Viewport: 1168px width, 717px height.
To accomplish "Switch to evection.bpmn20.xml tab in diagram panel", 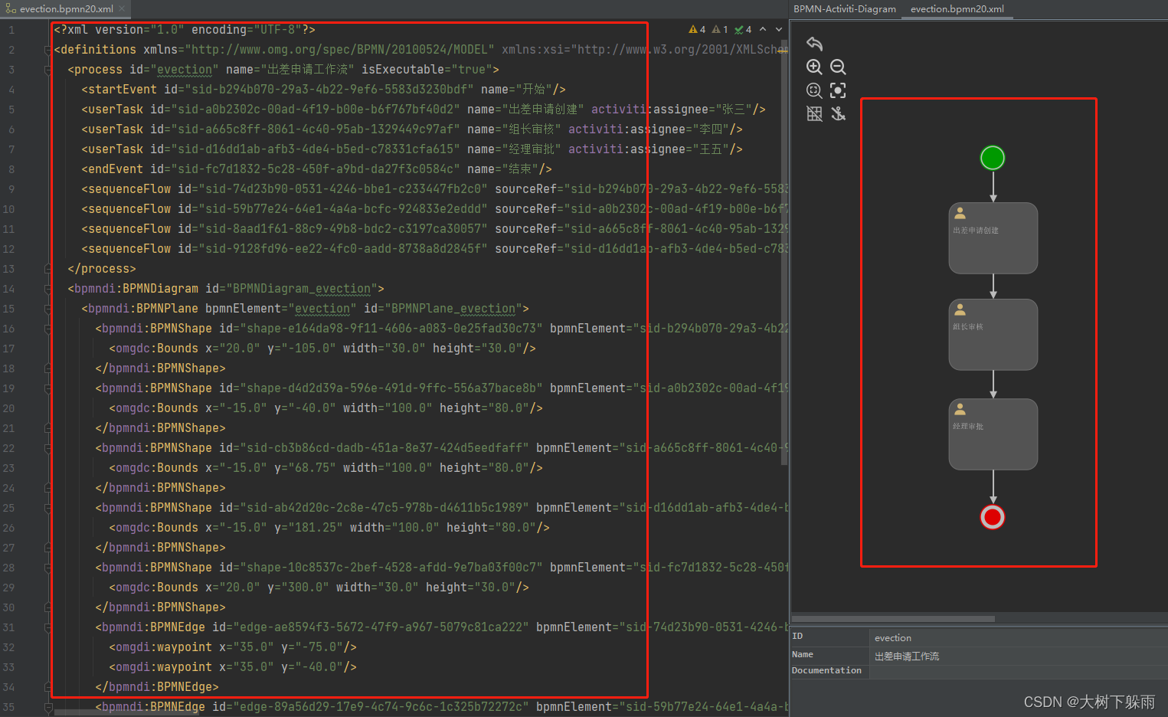I will click(957, 9).
